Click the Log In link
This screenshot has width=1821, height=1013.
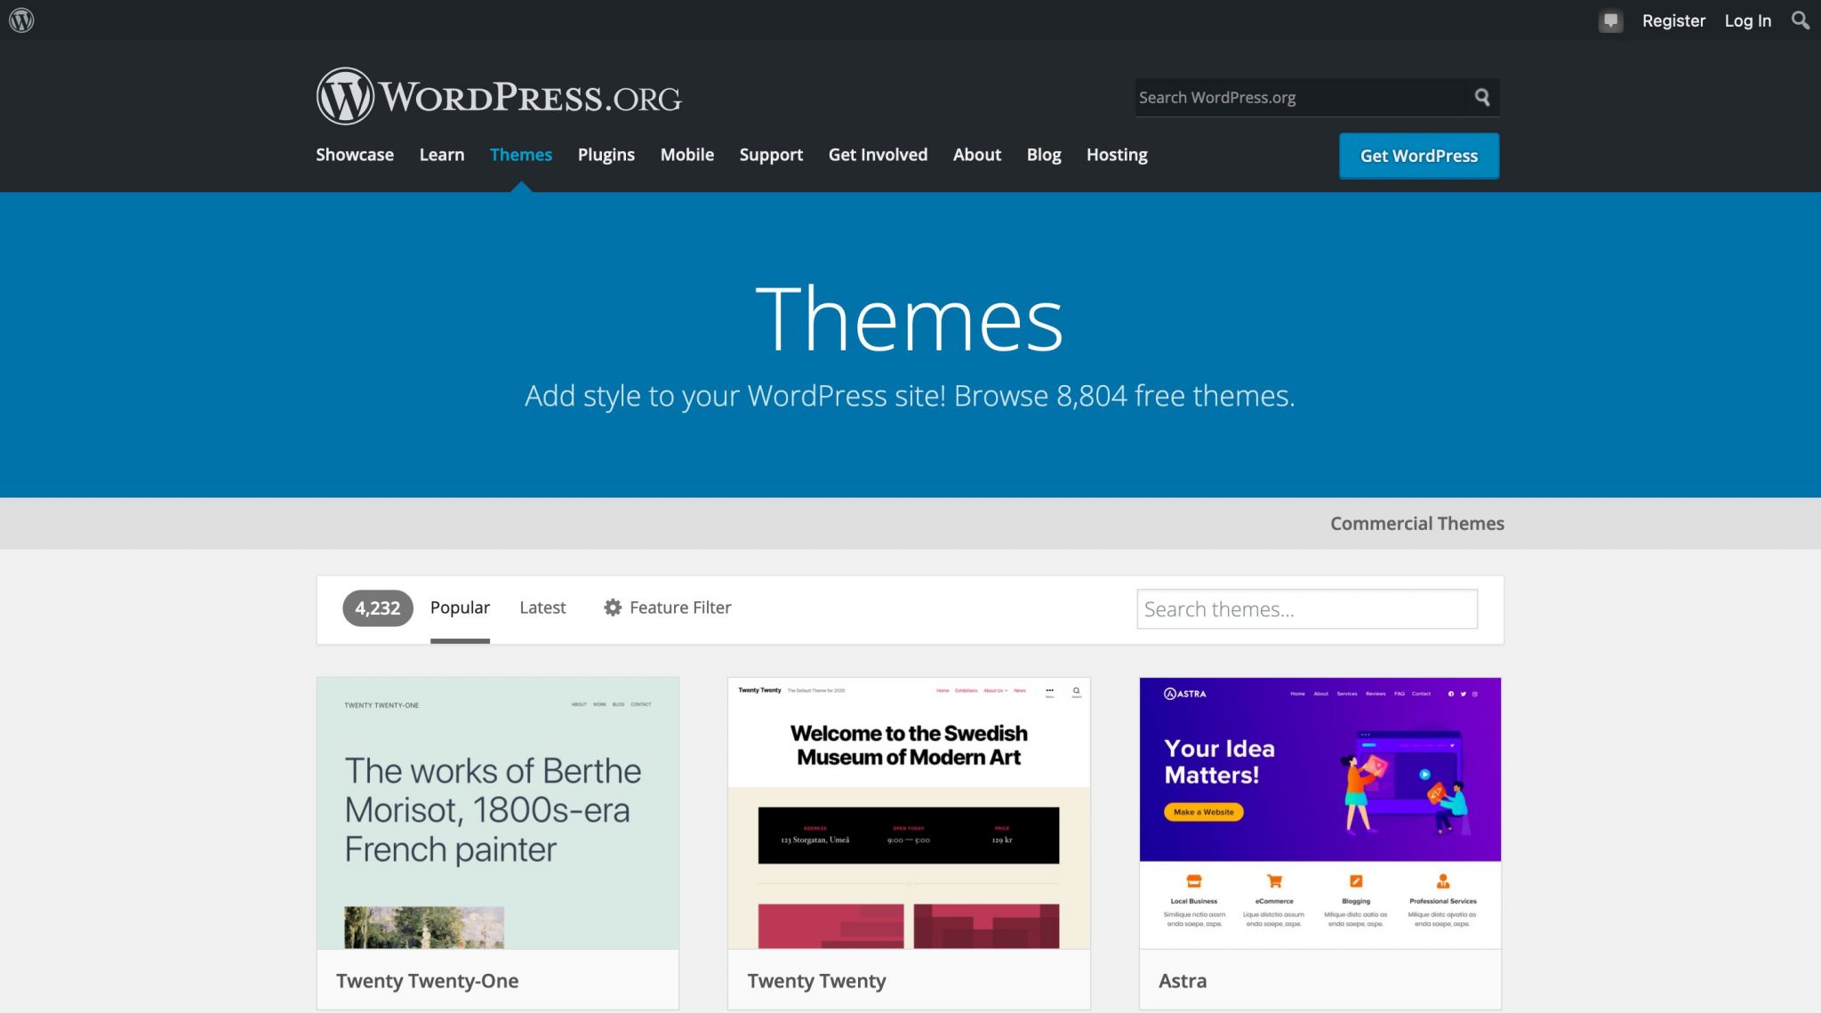point(1747,20)
